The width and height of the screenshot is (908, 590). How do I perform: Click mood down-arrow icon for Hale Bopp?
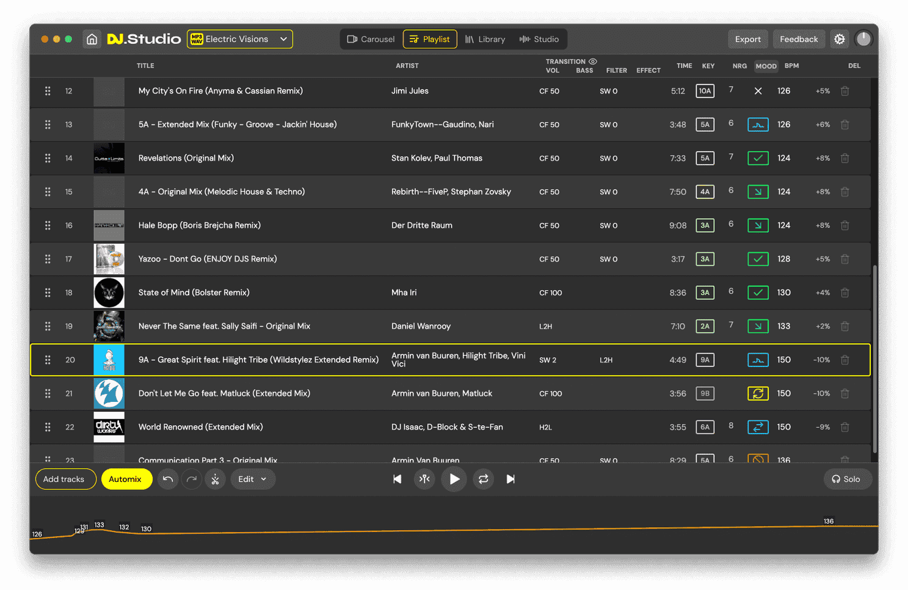coord(758,225)
